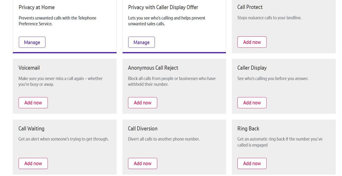
Task: Click the Call Waiting heading
Action: pos(31,128)
